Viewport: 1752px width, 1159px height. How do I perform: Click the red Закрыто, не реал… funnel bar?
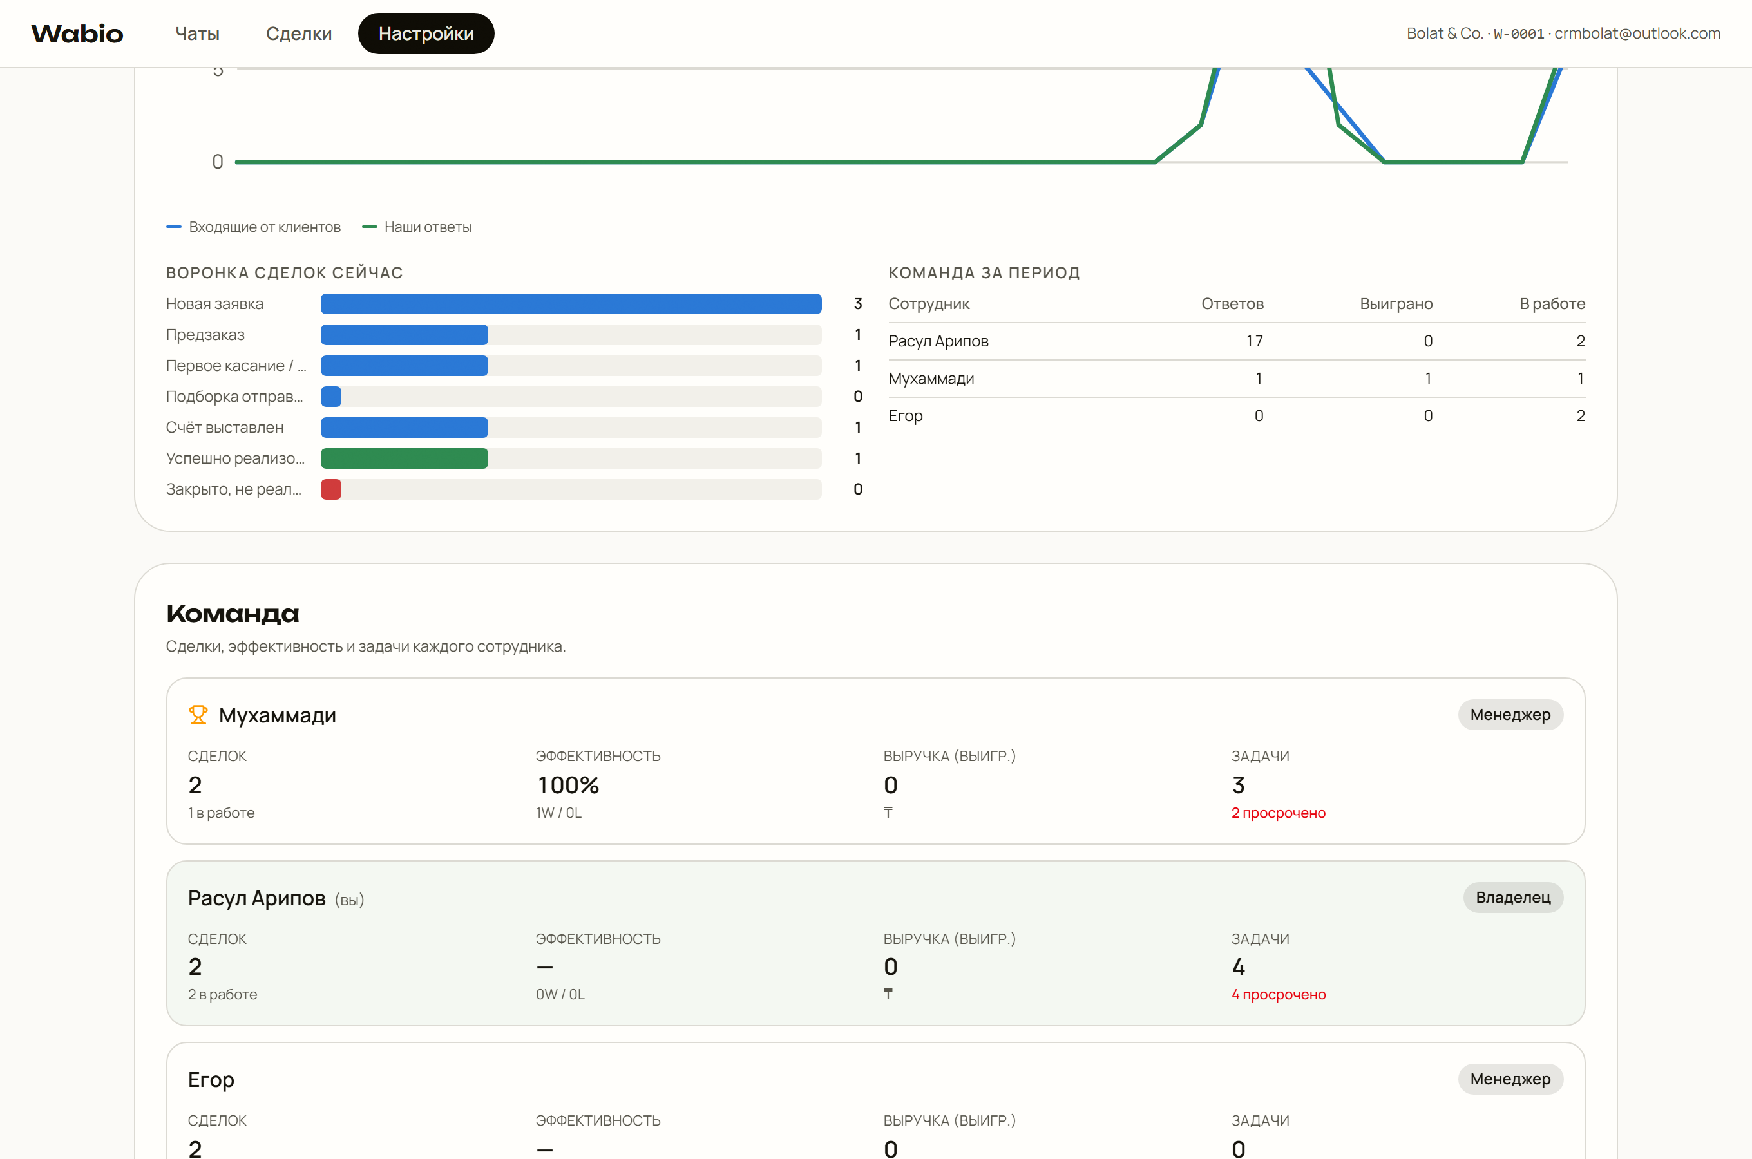tap(331, 489)
